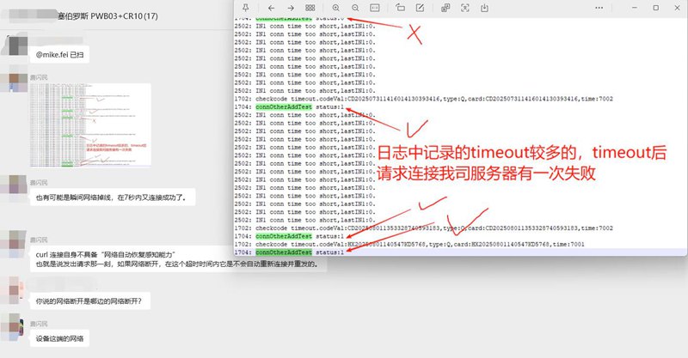688x358 pixels.
Task: Extract text from image with OCR
Action: [x=465, y=8]
